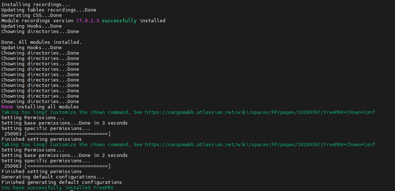Click the "Updating tables recordings...Done" line

[x=49, y=10]
